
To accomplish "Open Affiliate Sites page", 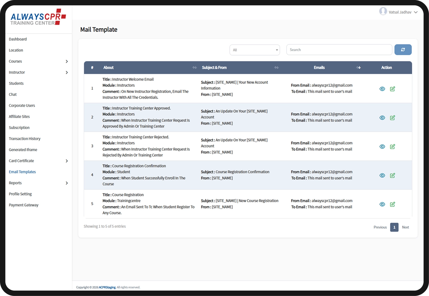I will (19, 117).
